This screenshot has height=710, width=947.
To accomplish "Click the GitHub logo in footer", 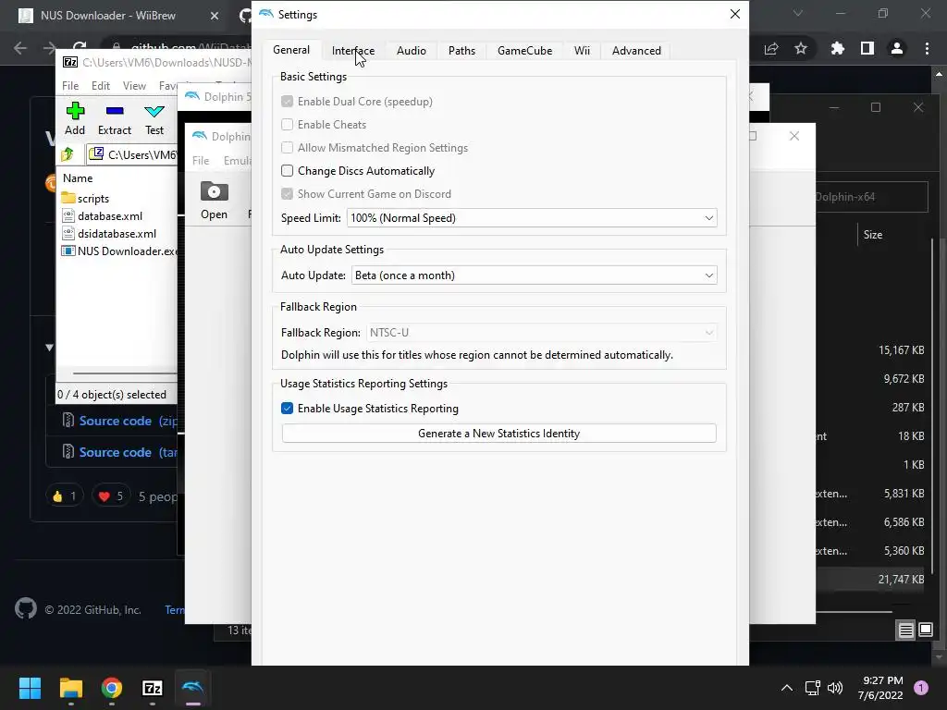I will (x=25, y=609).
